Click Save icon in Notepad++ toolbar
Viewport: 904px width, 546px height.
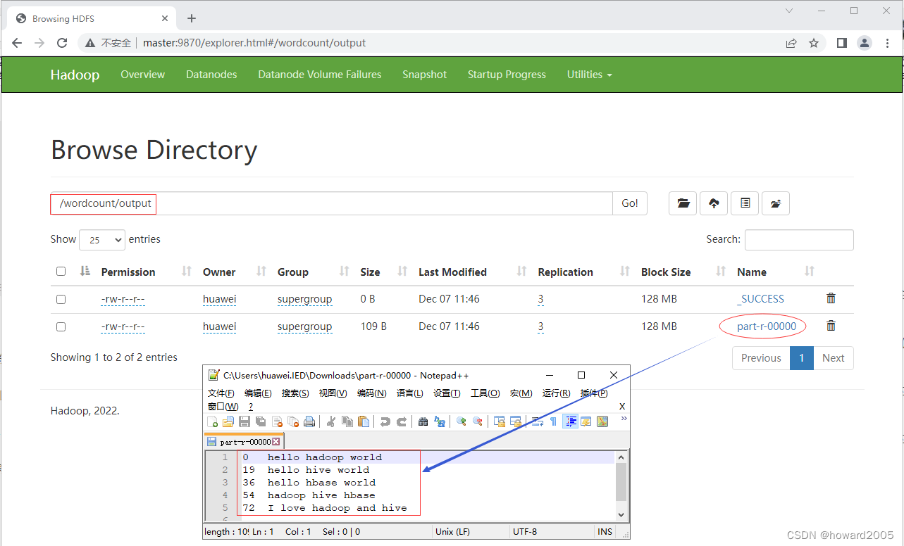[x=244, y=421]
